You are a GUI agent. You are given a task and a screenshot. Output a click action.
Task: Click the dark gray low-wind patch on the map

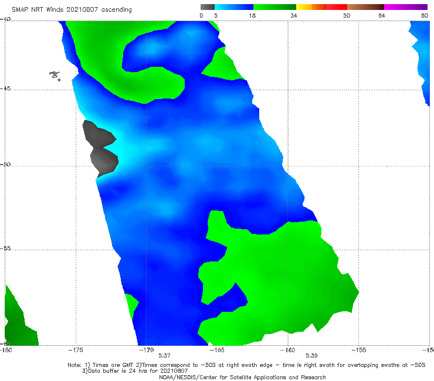coord(101,149)
